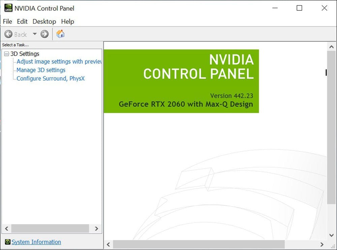This screenshot has height=250, width=337.
Task: Open the Desktop menu
Action: pos(44,22)
